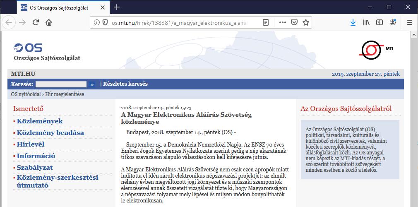Reload the current page

click(x=36, y=22)
